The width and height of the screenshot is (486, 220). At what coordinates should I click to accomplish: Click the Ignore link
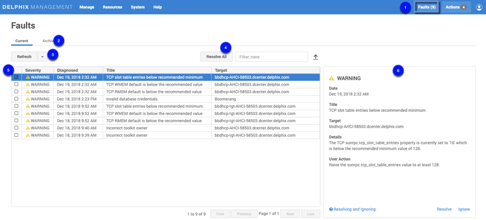pyautogui.click(x=464, y=210)
